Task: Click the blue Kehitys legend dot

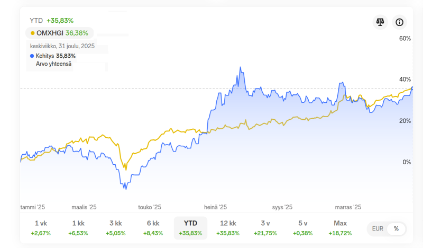Action: tap(32, 56)
